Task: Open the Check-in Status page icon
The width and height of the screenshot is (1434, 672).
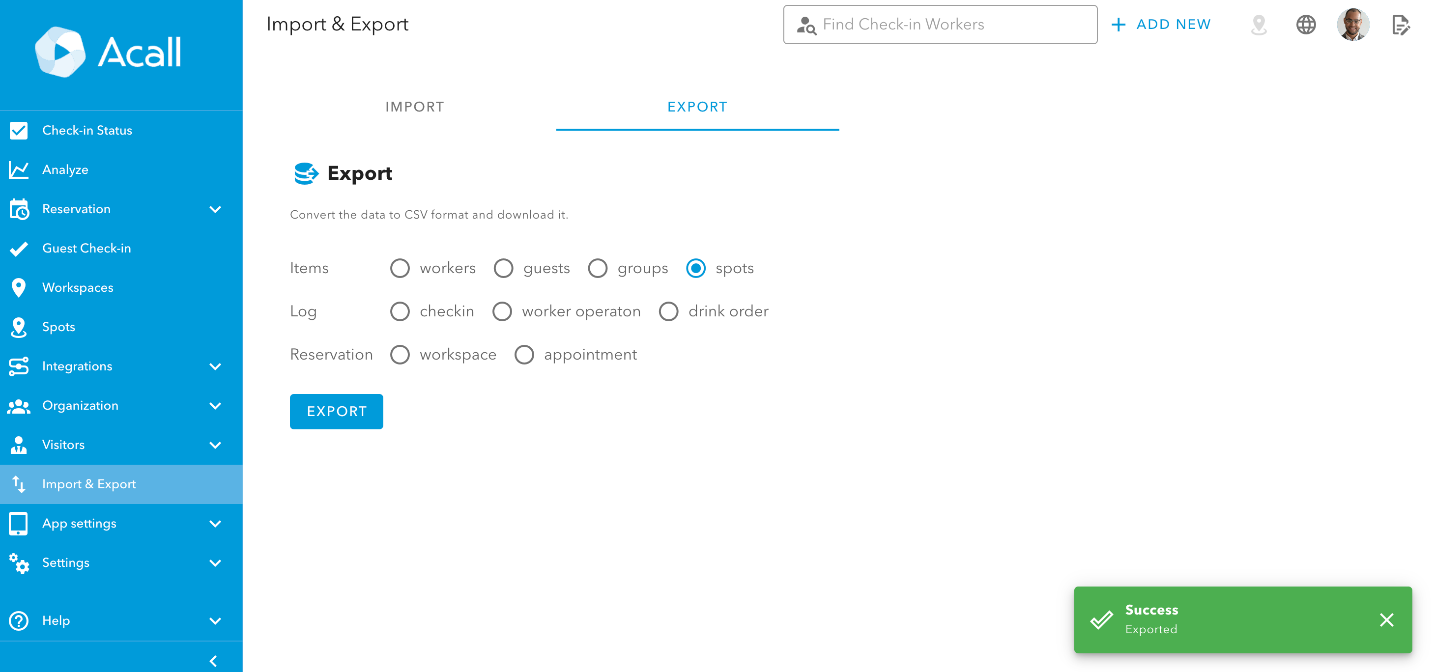Action: (18, 130)
